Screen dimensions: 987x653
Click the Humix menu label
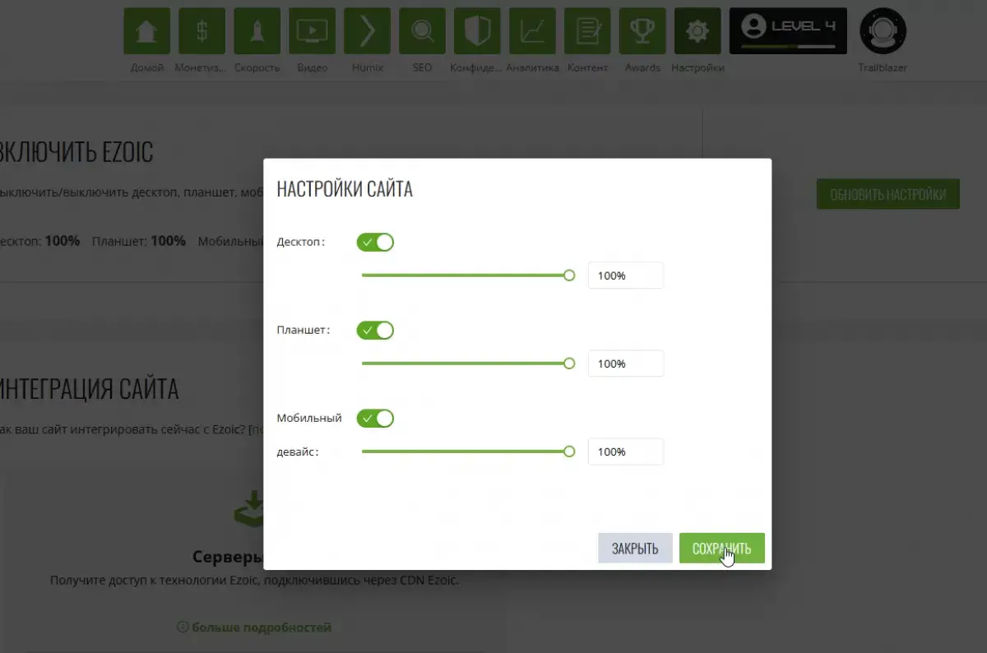tap(367, 67)
